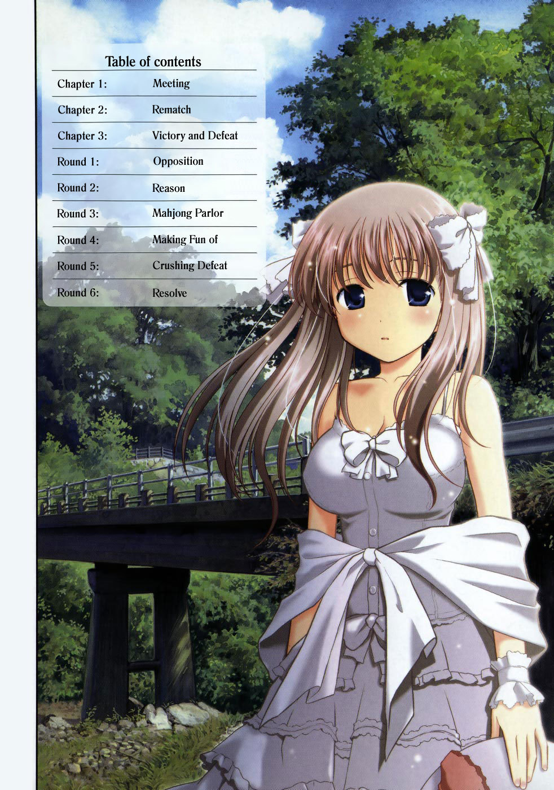Open the "Opposition" entry
The image size is (554, 790).
(x=178, y=161)
